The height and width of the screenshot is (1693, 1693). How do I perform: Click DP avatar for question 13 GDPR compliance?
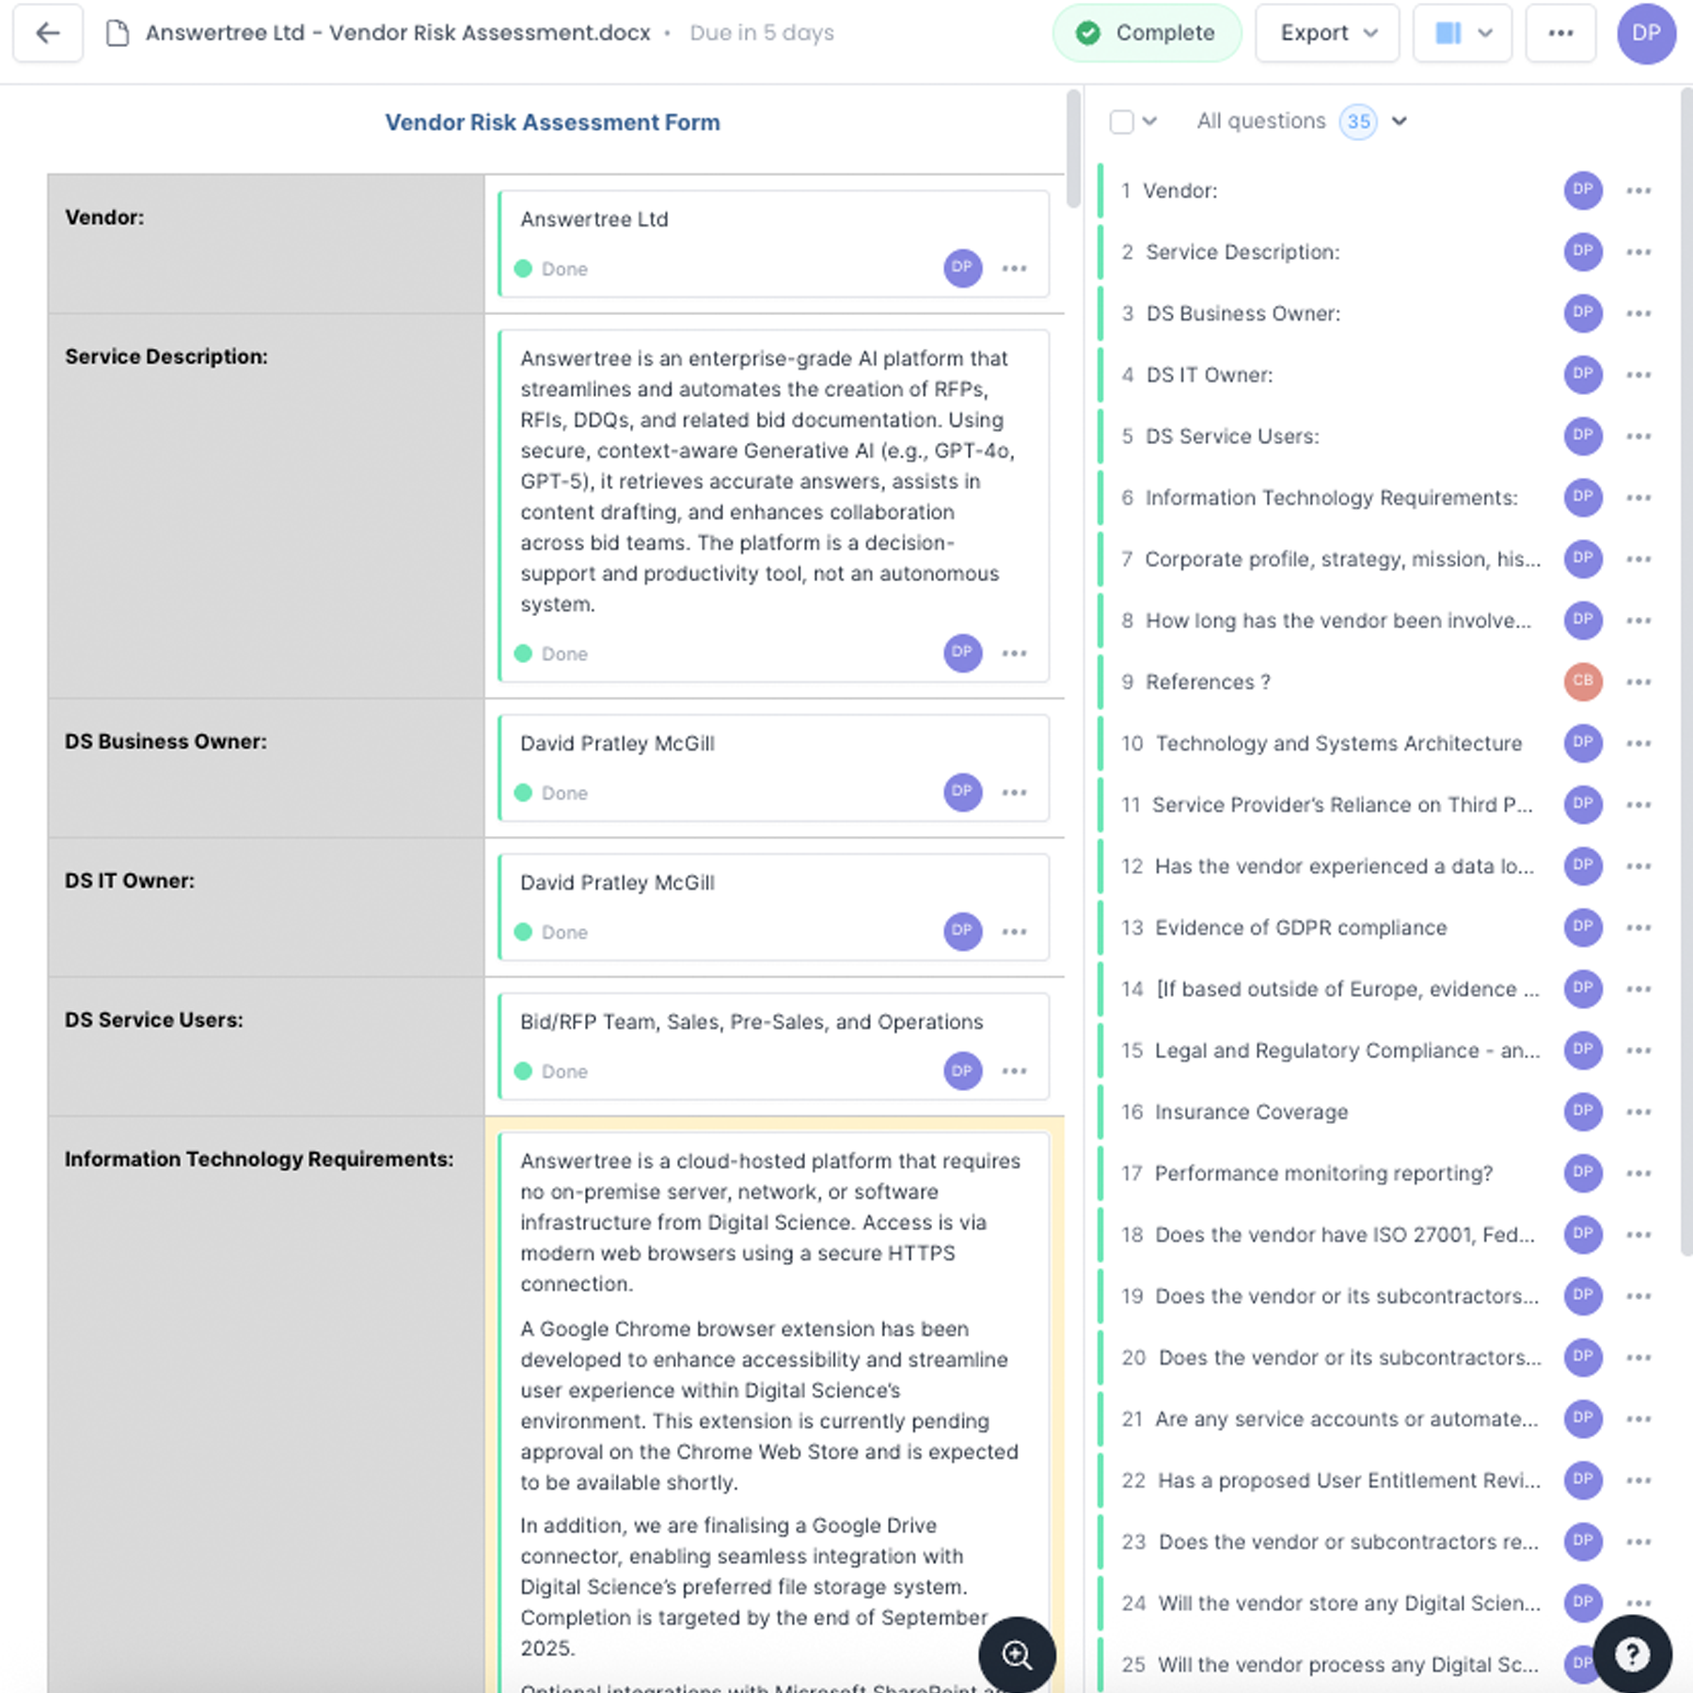(x=1583, y=927)
